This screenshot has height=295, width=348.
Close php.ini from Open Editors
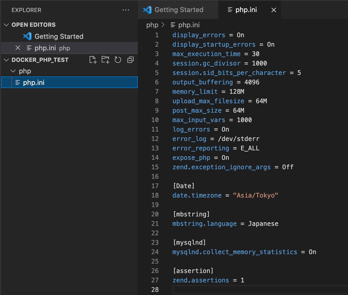point(18,48)
